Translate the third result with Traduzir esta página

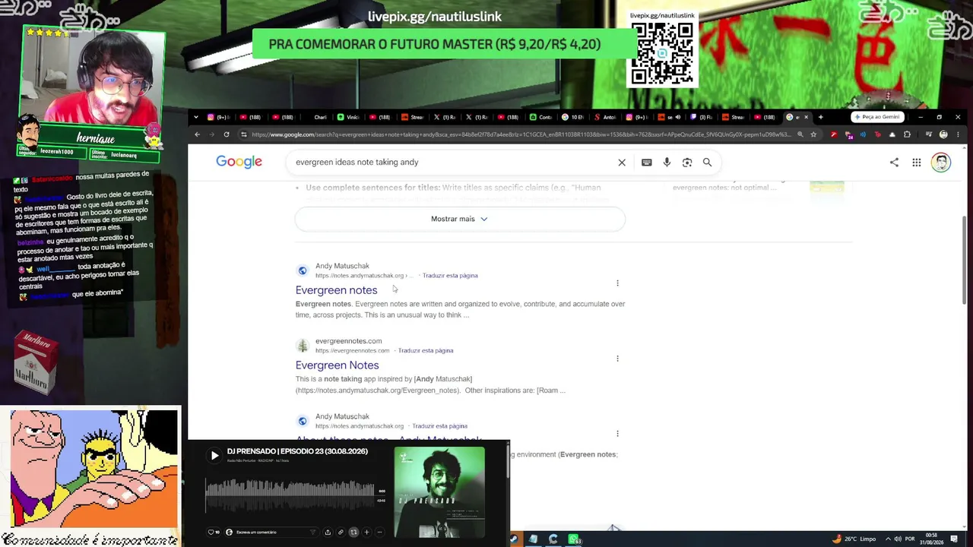[x=439, y=426]
